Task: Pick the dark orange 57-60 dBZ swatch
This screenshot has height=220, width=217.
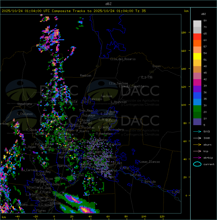Action: [197, 43]
